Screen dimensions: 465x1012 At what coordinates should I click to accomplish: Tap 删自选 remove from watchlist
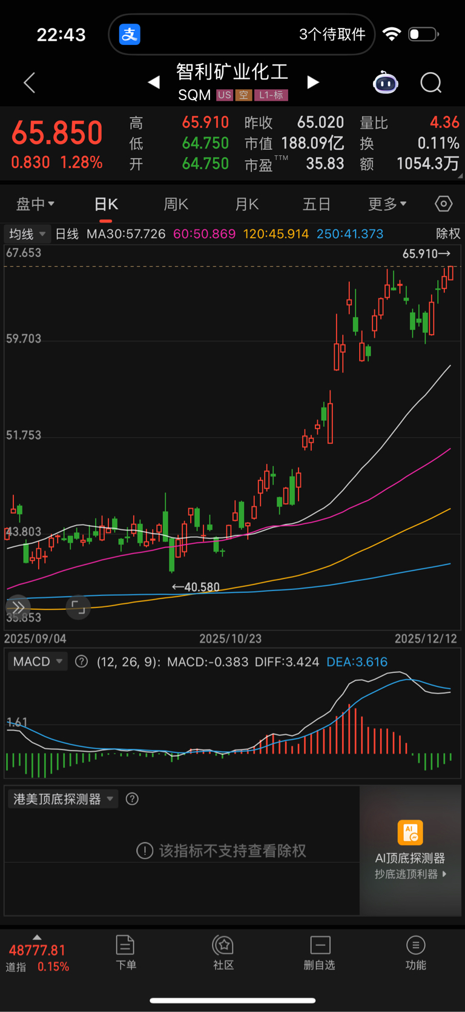pos(319,953)
